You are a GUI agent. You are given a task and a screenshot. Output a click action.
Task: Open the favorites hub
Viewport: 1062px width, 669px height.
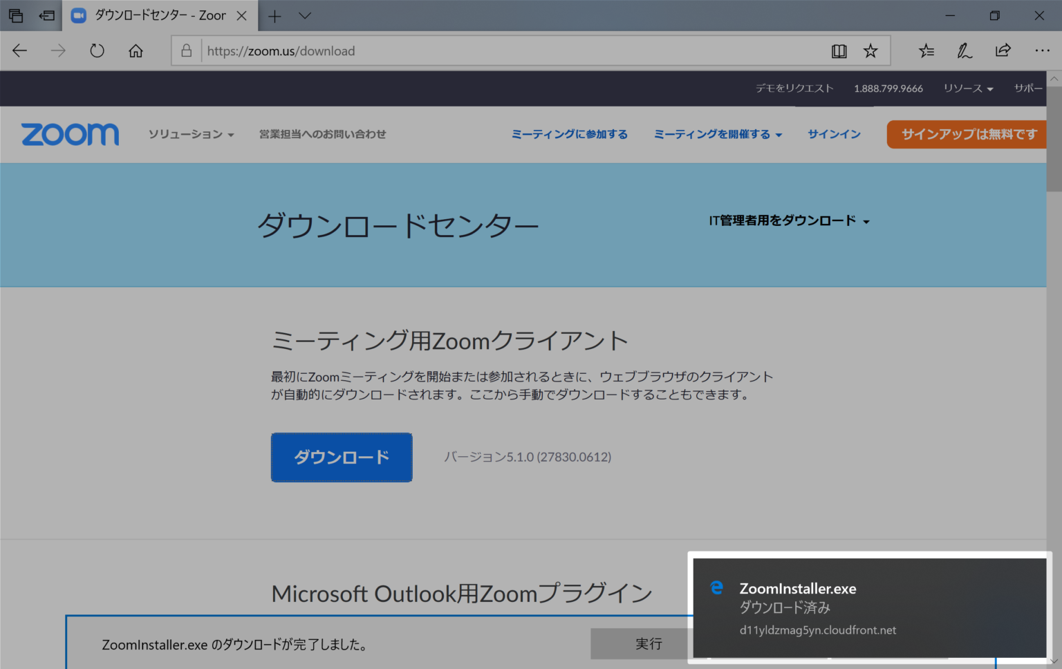point(926,50)
